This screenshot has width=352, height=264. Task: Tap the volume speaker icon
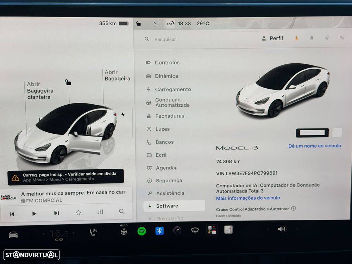point(282,229)
